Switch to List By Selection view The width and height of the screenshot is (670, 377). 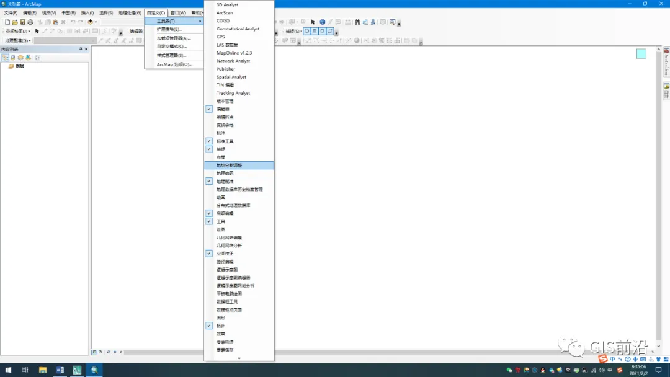pos(28,58)
